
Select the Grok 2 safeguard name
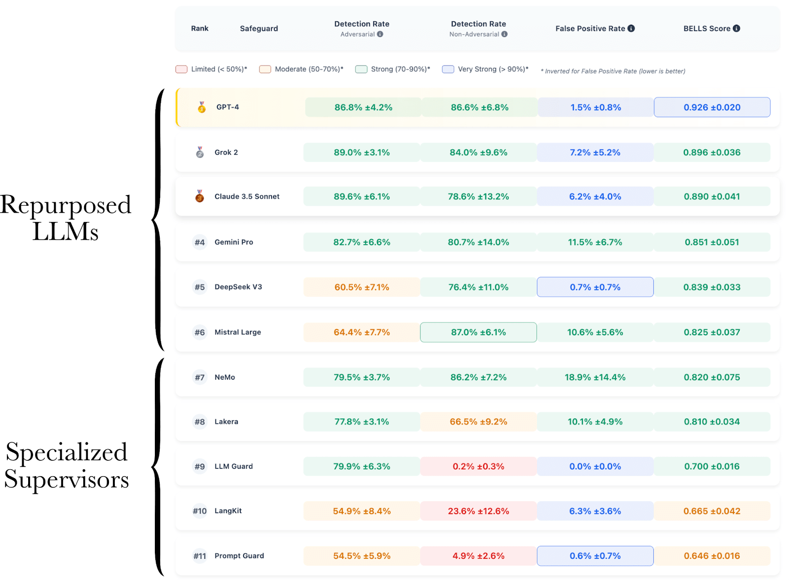226,152
